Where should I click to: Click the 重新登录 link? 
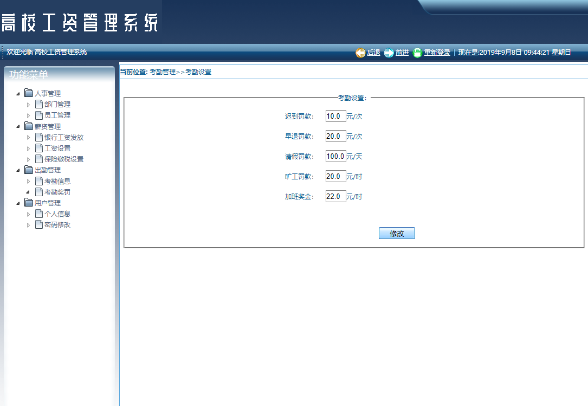pos(436,53)
